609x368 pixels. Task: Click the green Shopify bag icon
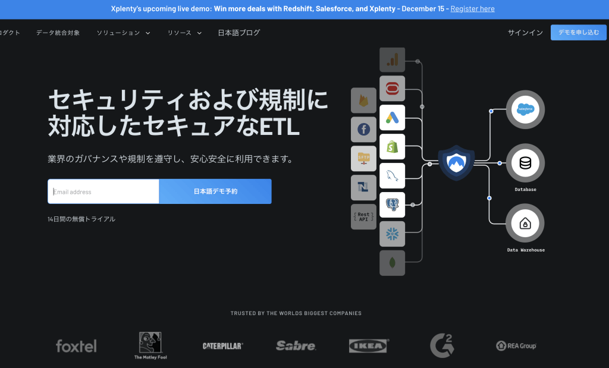[393, 147]
